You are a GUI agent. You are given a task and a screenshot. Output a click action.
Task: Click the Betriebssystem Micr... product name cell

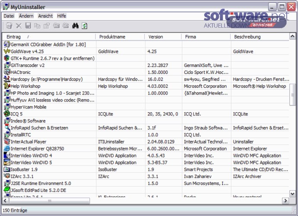120,149
